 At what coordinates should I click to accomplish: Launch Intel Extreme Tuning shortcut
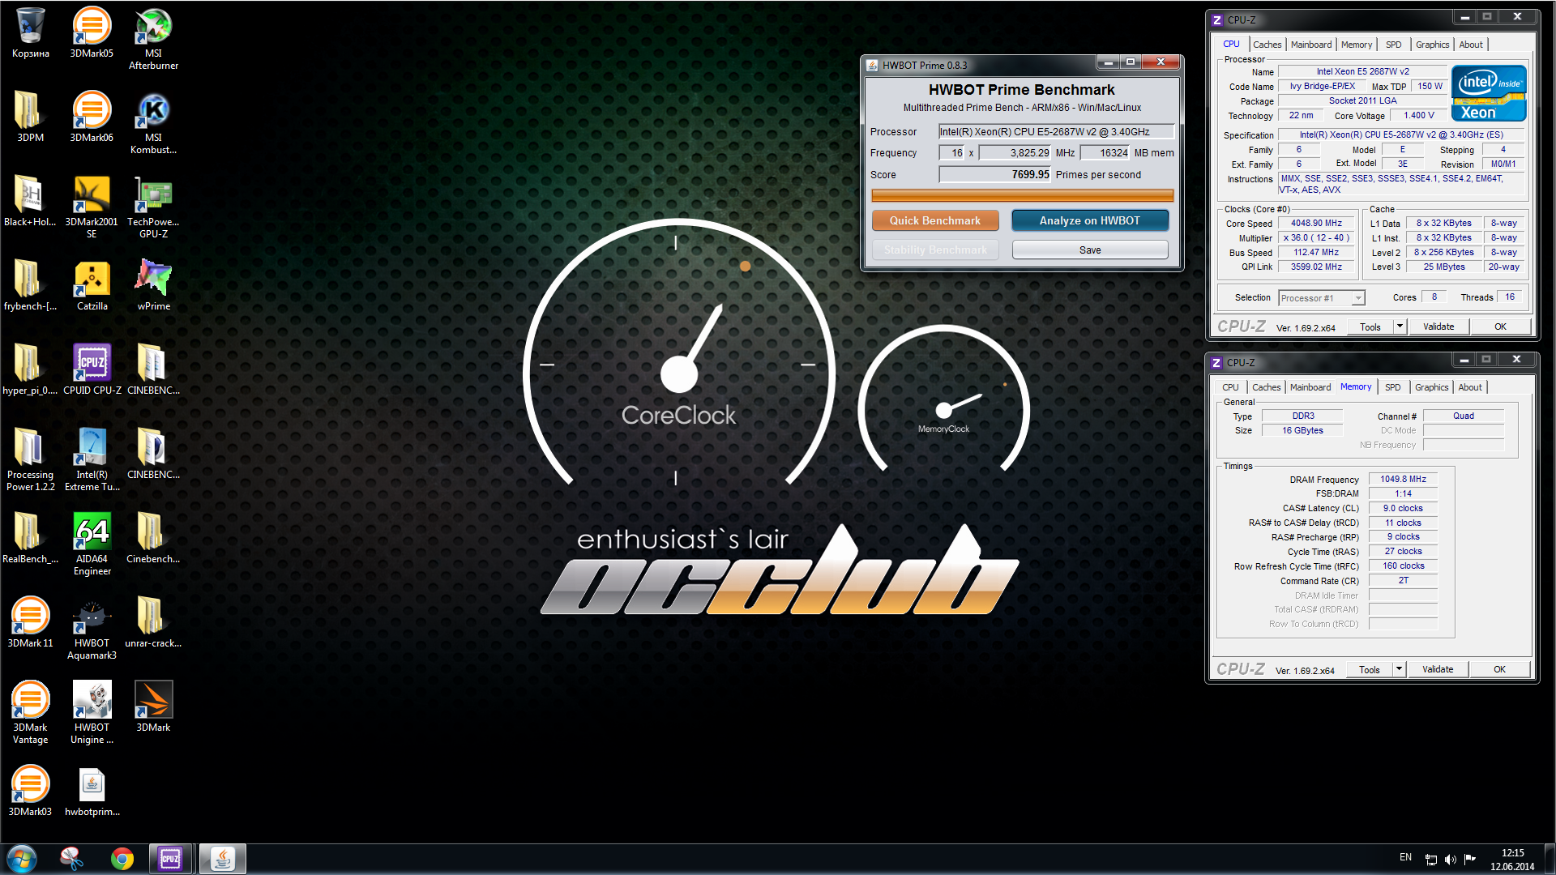[x=92, y=460]
